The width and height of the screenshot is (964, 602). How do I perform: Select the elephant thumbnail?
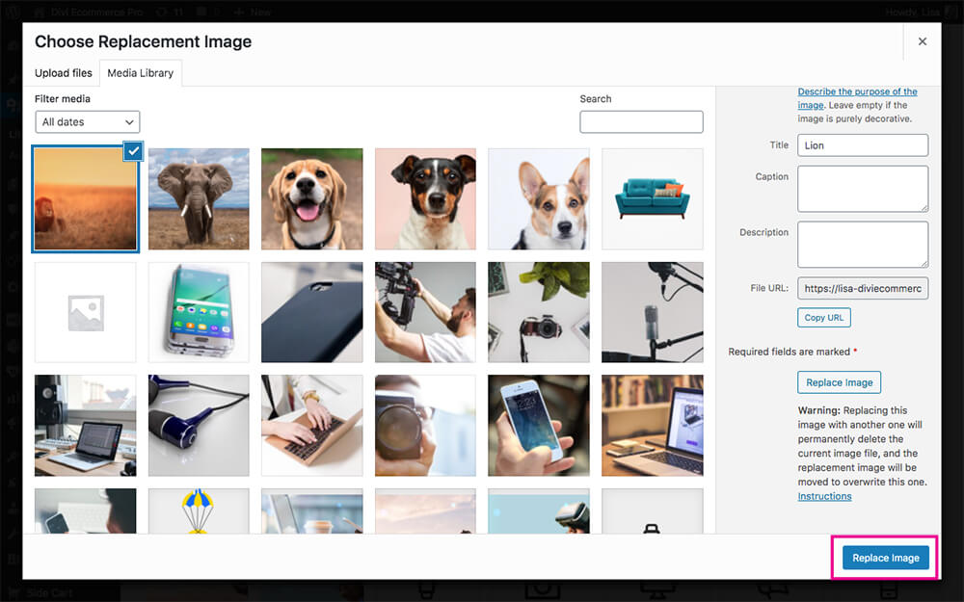pyautogui.click(x=199, y=199)
